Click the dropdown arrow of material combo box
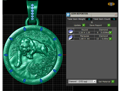This screenshot has height=91, width=121. point(95,81)
